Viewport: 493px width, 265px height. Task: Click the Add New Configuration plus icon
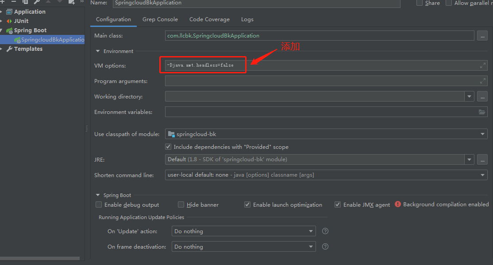tap(2, 2)
